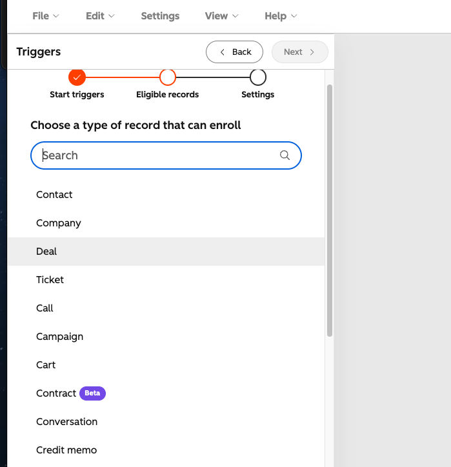Open the View menu
The width and height of the screenshot is (451, 467).
(x=221, y=16)
